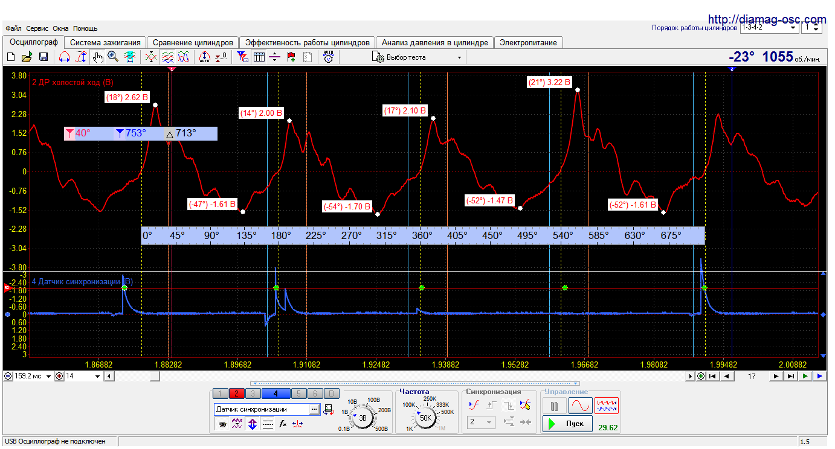Screen dimensions: 835x449
Task: Click the horizontal scrollbar thumb
Action: click(x=155, y=376)
